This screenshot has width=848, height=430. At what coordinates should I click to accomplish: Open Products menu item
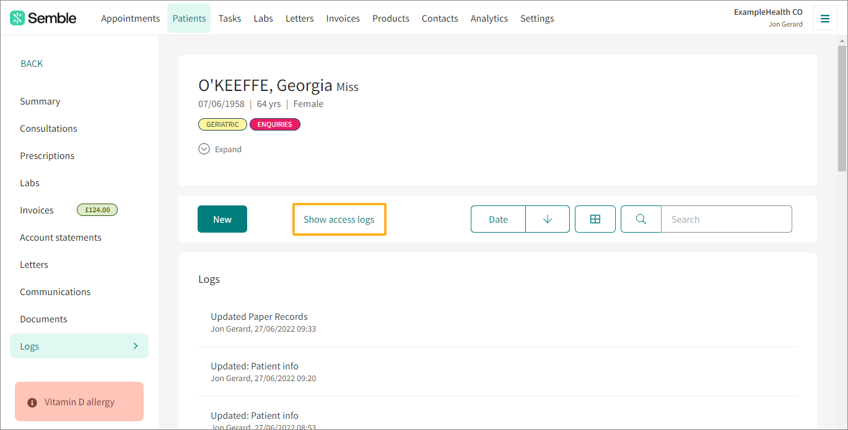point(391,18)
